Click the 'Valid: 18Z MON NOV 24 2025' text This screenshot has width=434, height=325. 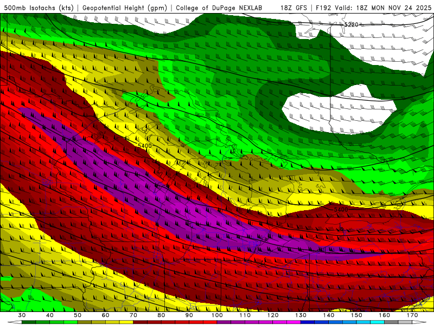pos(383,8)
